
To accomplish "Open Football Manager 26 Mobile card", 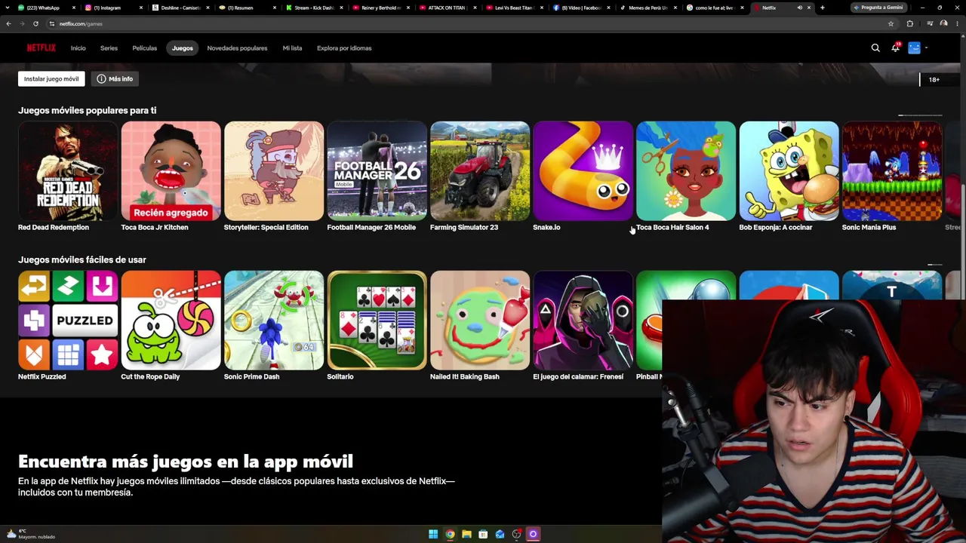I will tap(377, 170).
